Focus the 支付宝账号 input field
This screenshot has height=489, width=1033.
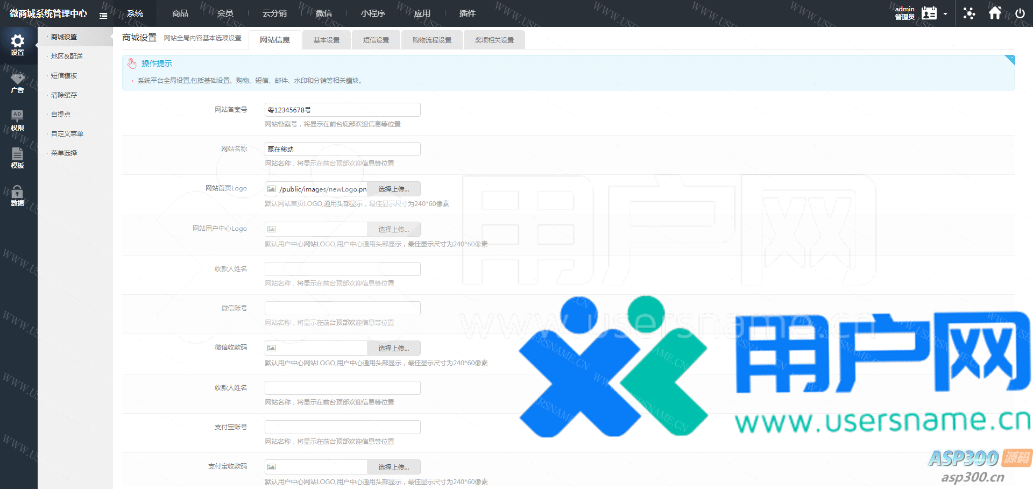click(343, 427)
